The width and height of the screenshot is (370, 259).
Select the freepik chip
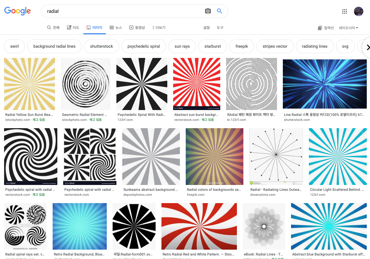click(x=242, y=46)
